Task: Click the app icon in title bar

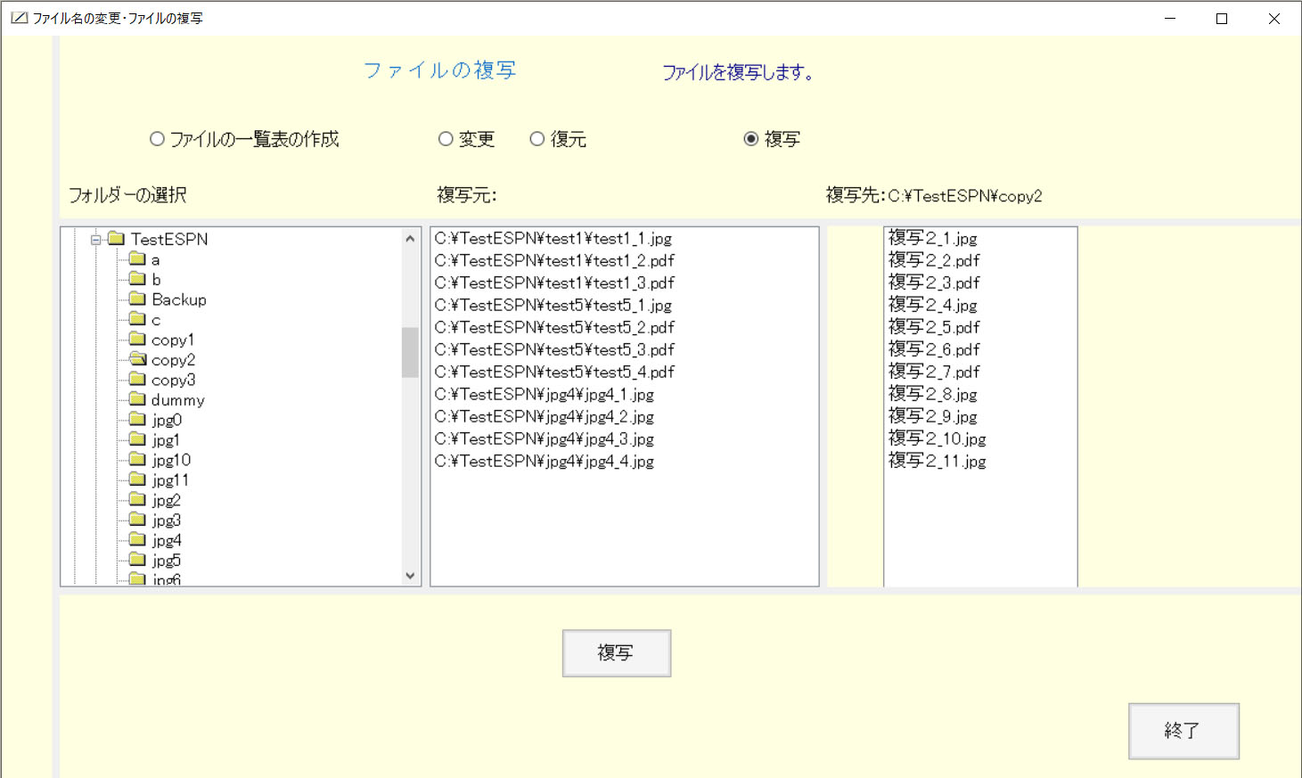Action: (x=19, y=18)
